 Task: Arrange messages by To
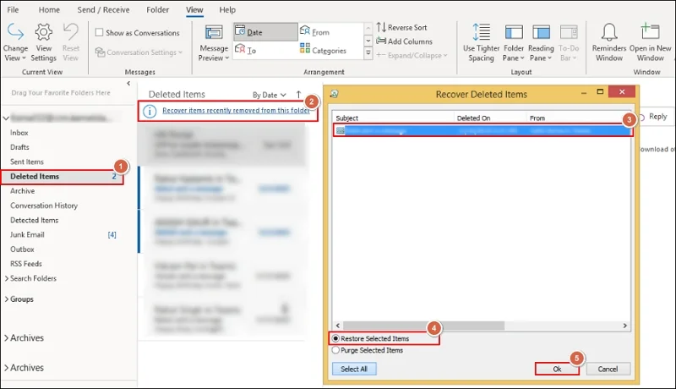[245, 50]
